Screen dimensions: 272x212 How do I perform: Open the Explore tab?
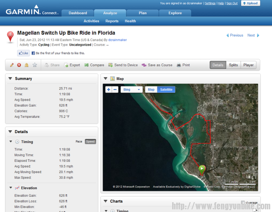click(x=175, y=13)
